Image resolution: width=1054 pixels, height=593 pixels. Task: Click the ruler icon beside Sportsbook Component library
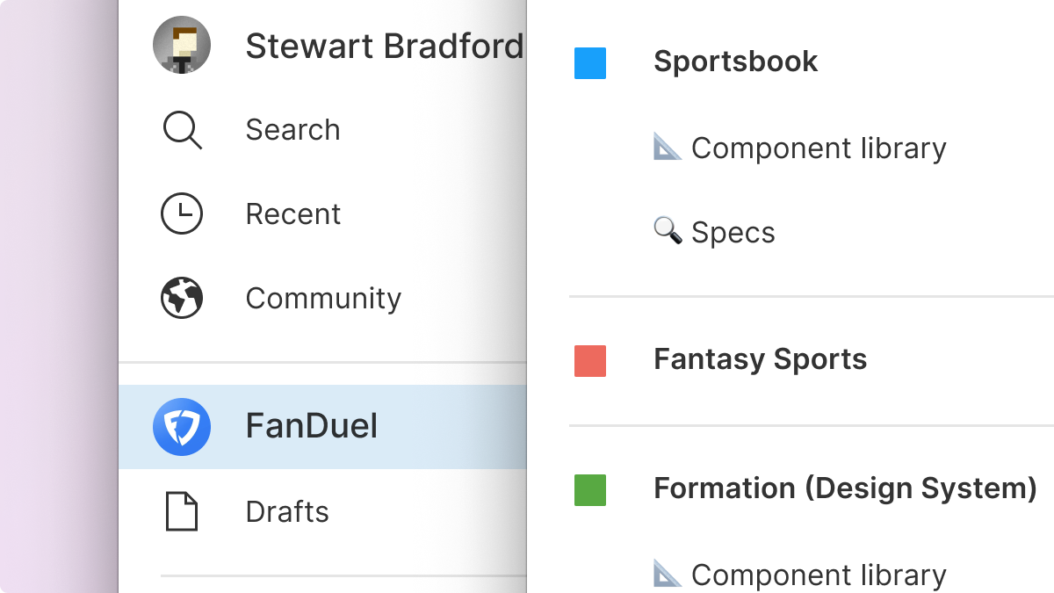(668, 148)
